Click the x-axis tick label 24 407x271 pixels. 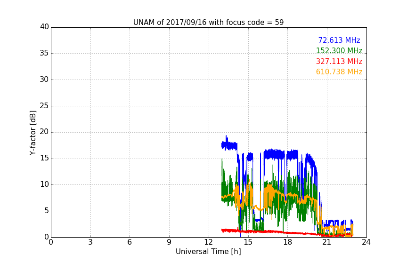pos(366,242)
